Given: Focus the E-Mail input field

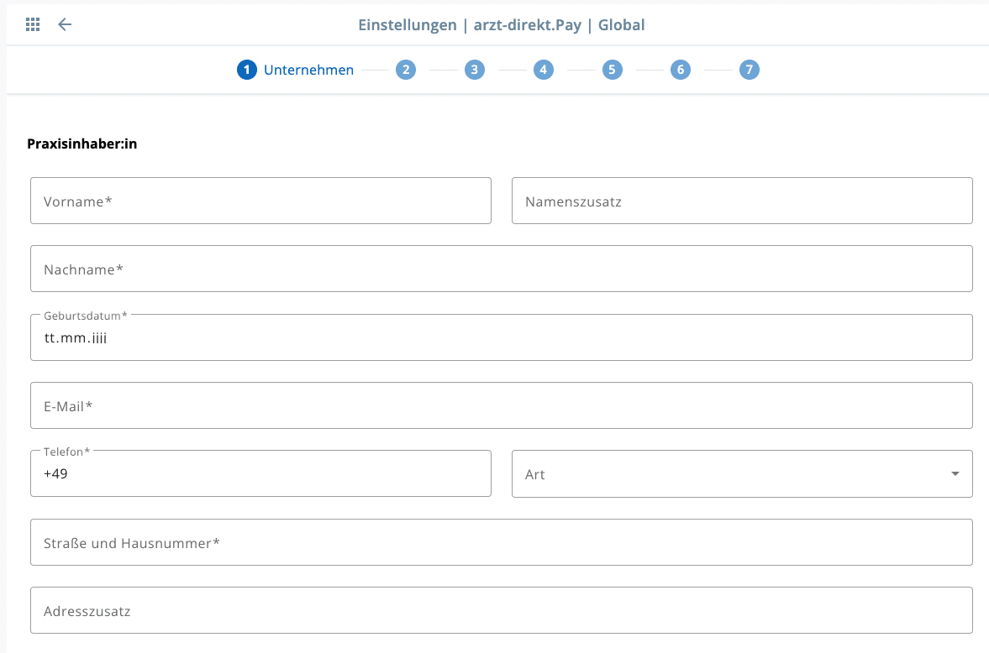Looking at the screenshot, I should (x=501, y=406).
